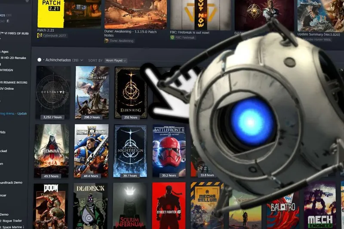Image resolution: width=344 pixels, height=229 pixels.
Task: Open the Dune: Awakening patch notes thumbnail
Action: point(135,14)
